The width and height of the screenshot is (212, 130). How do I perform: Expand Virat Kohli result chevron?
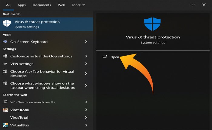(x=86, y=110)
